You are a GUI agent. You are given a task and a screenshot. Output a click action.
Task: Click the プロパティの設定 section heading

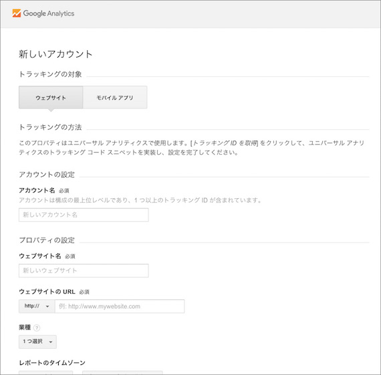[47, 240]
